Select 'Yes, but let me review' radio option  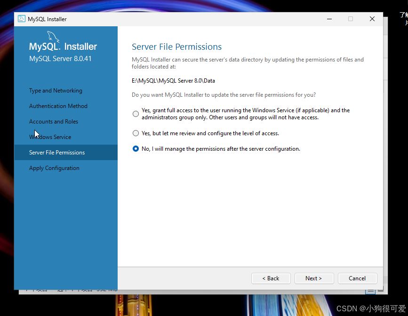136,133
